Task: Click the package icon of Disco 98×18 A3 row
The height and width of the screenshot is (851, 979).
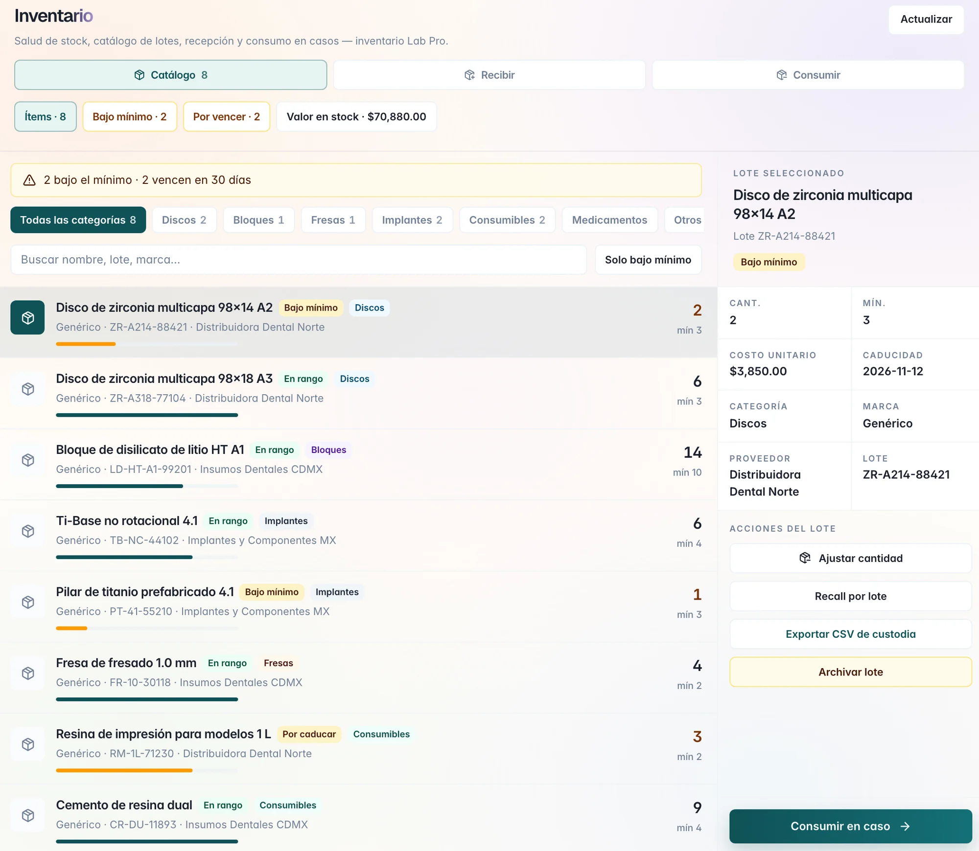Action: pos(28,389)
